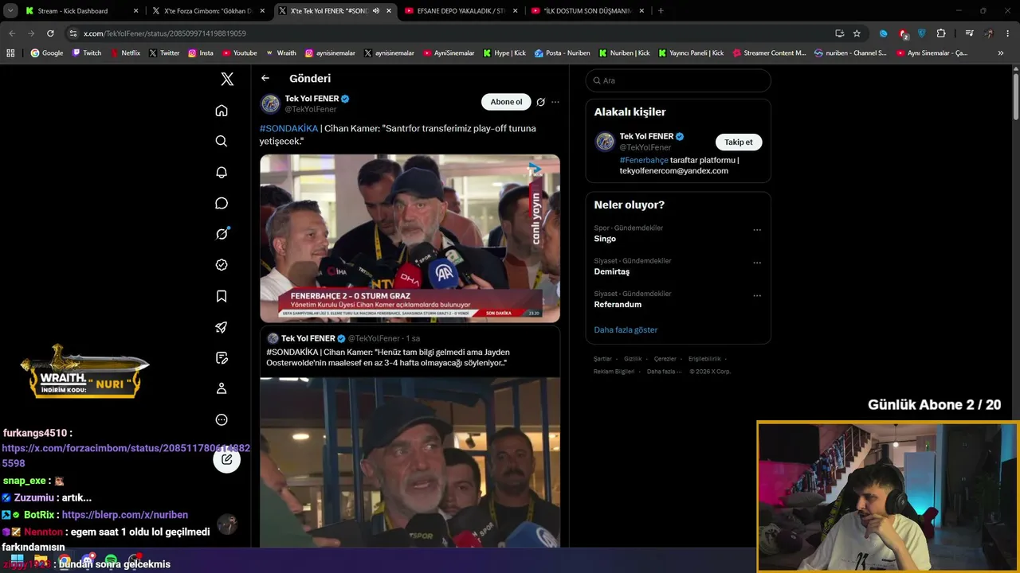This screenshot has height=573, width=1020.
Task: Open the quoted Jayden Oosterwolde post video
Action: pos(410,462)
